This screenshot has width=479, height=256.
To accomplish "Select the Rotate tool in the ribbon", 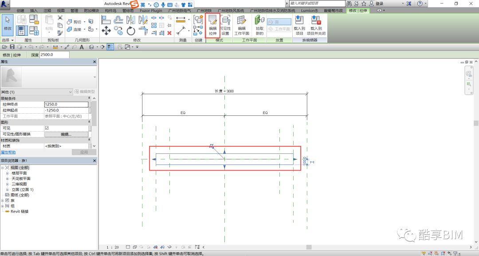I will pyautogui.click(x=131, y=31).
